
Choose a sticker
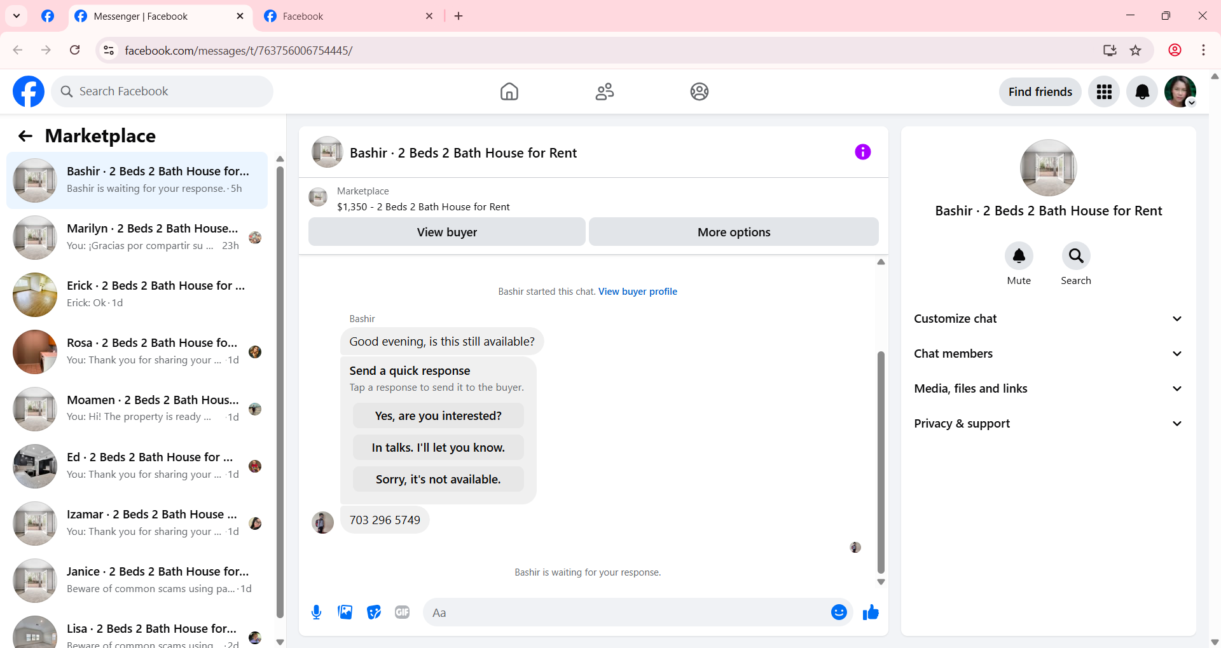[x=374, y=612]
